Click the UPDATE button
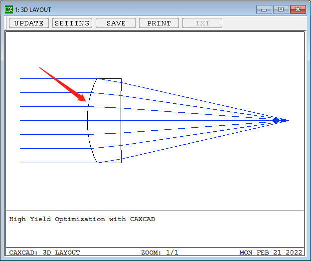This screenshot has width=311, height=261. [29, 23]
